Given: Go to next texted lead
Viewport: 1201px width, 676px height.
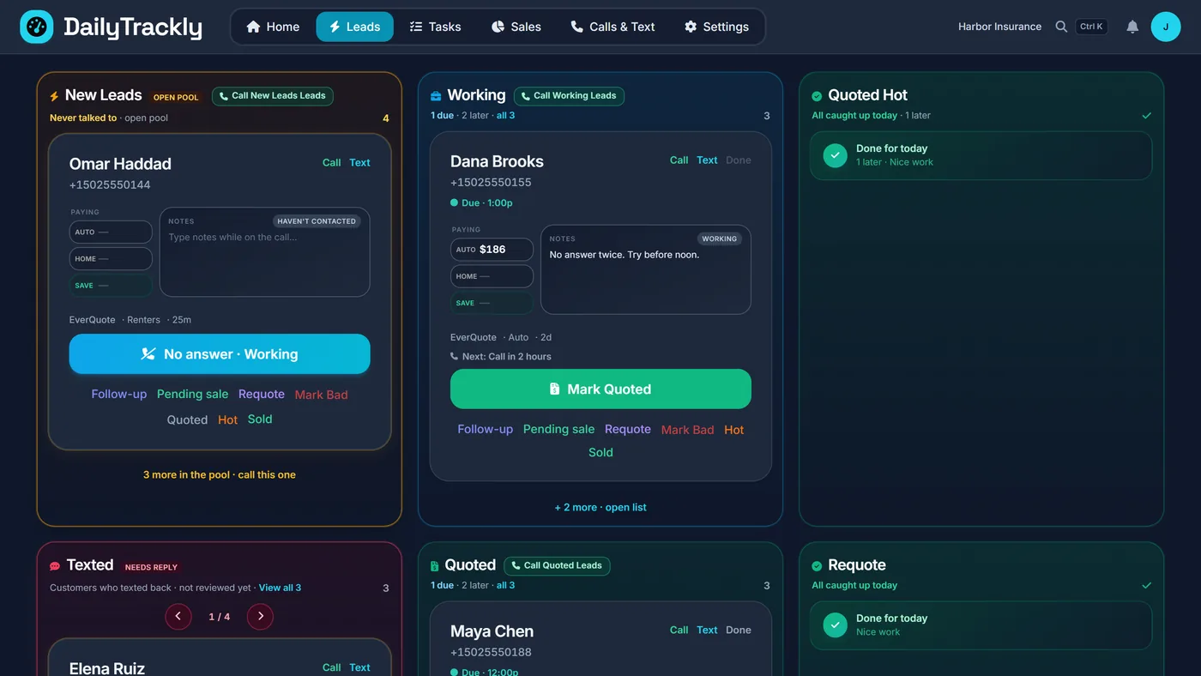Looking at the screenshot, I should [260, 616].
